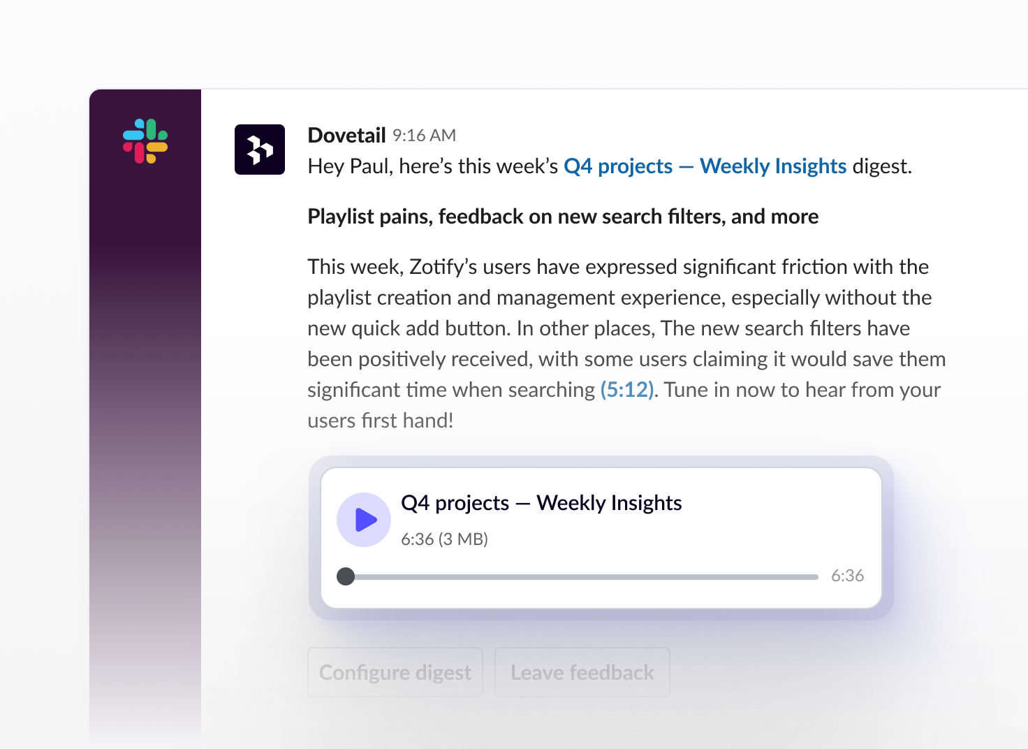Open the Q4 projects — Weekly Insights link

point(705,166)
